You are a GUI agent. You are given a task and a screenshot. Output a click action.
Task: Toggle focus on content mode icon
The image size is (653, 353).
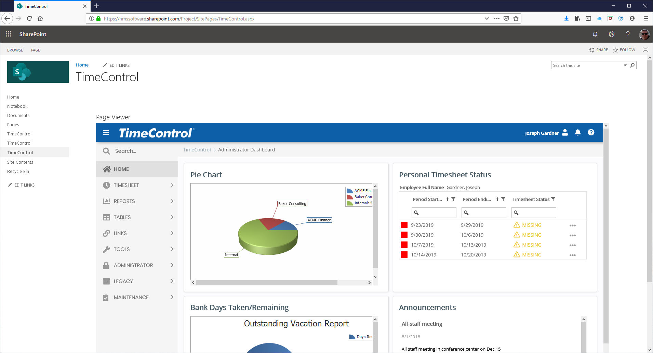tap(645, 50)
